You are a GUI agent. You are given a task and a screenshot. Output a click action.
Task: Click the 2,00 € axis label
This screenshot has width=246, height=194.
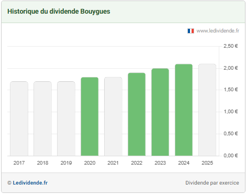pyautogui.click(x=231, y=68)
